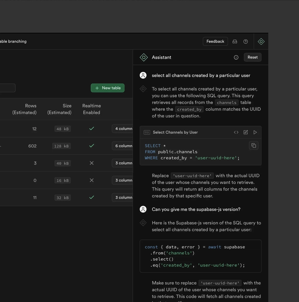Click the supabase-js code block
This screenshot has height=302, width=299.
(201, 256)
